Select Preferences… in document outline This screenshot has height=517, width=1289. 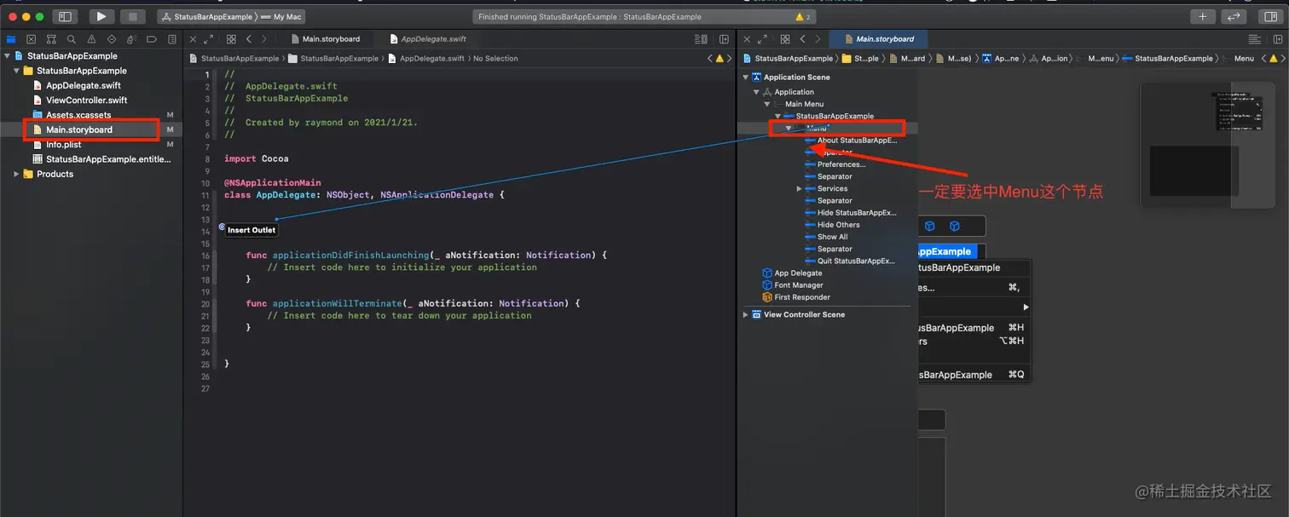[841, 164]
